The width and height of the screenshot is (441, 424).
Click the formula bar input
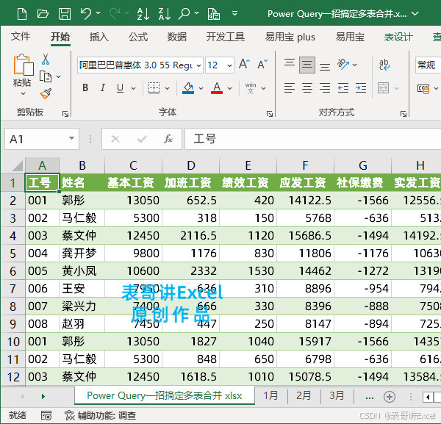point(312,139)
